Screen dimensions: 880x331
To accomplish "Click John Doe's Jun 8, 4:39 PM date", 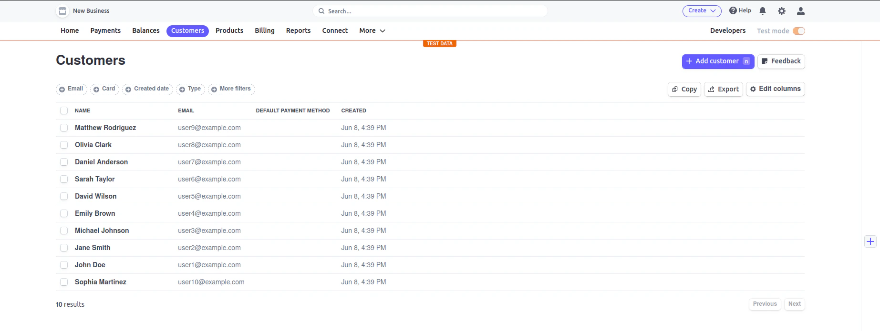I will pos(363,265).
